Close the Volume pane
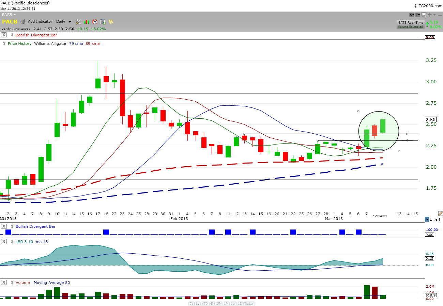The width and height of the screenshot is (443, 306). point(4,283)
